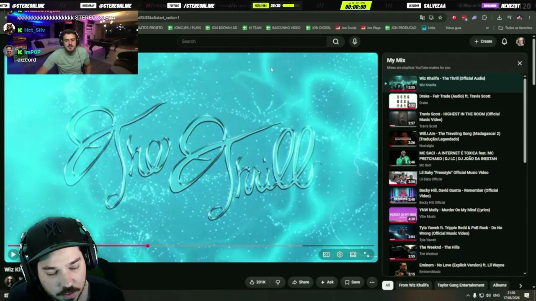536x301 pixels.
Task: Open the JON BOOYAH AD bookmark
Action: 221,28
